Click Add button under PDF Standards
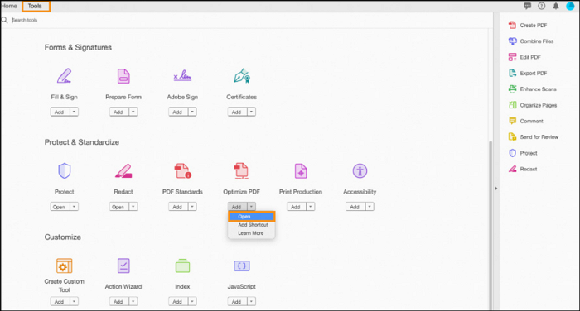The height and width of the screenshot is (311, 580). point(178,207)
